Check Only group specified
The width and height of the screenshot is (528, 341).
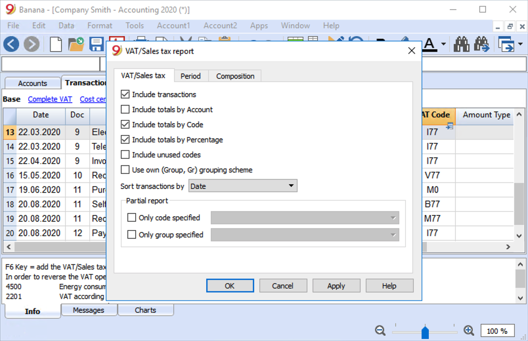131,234
